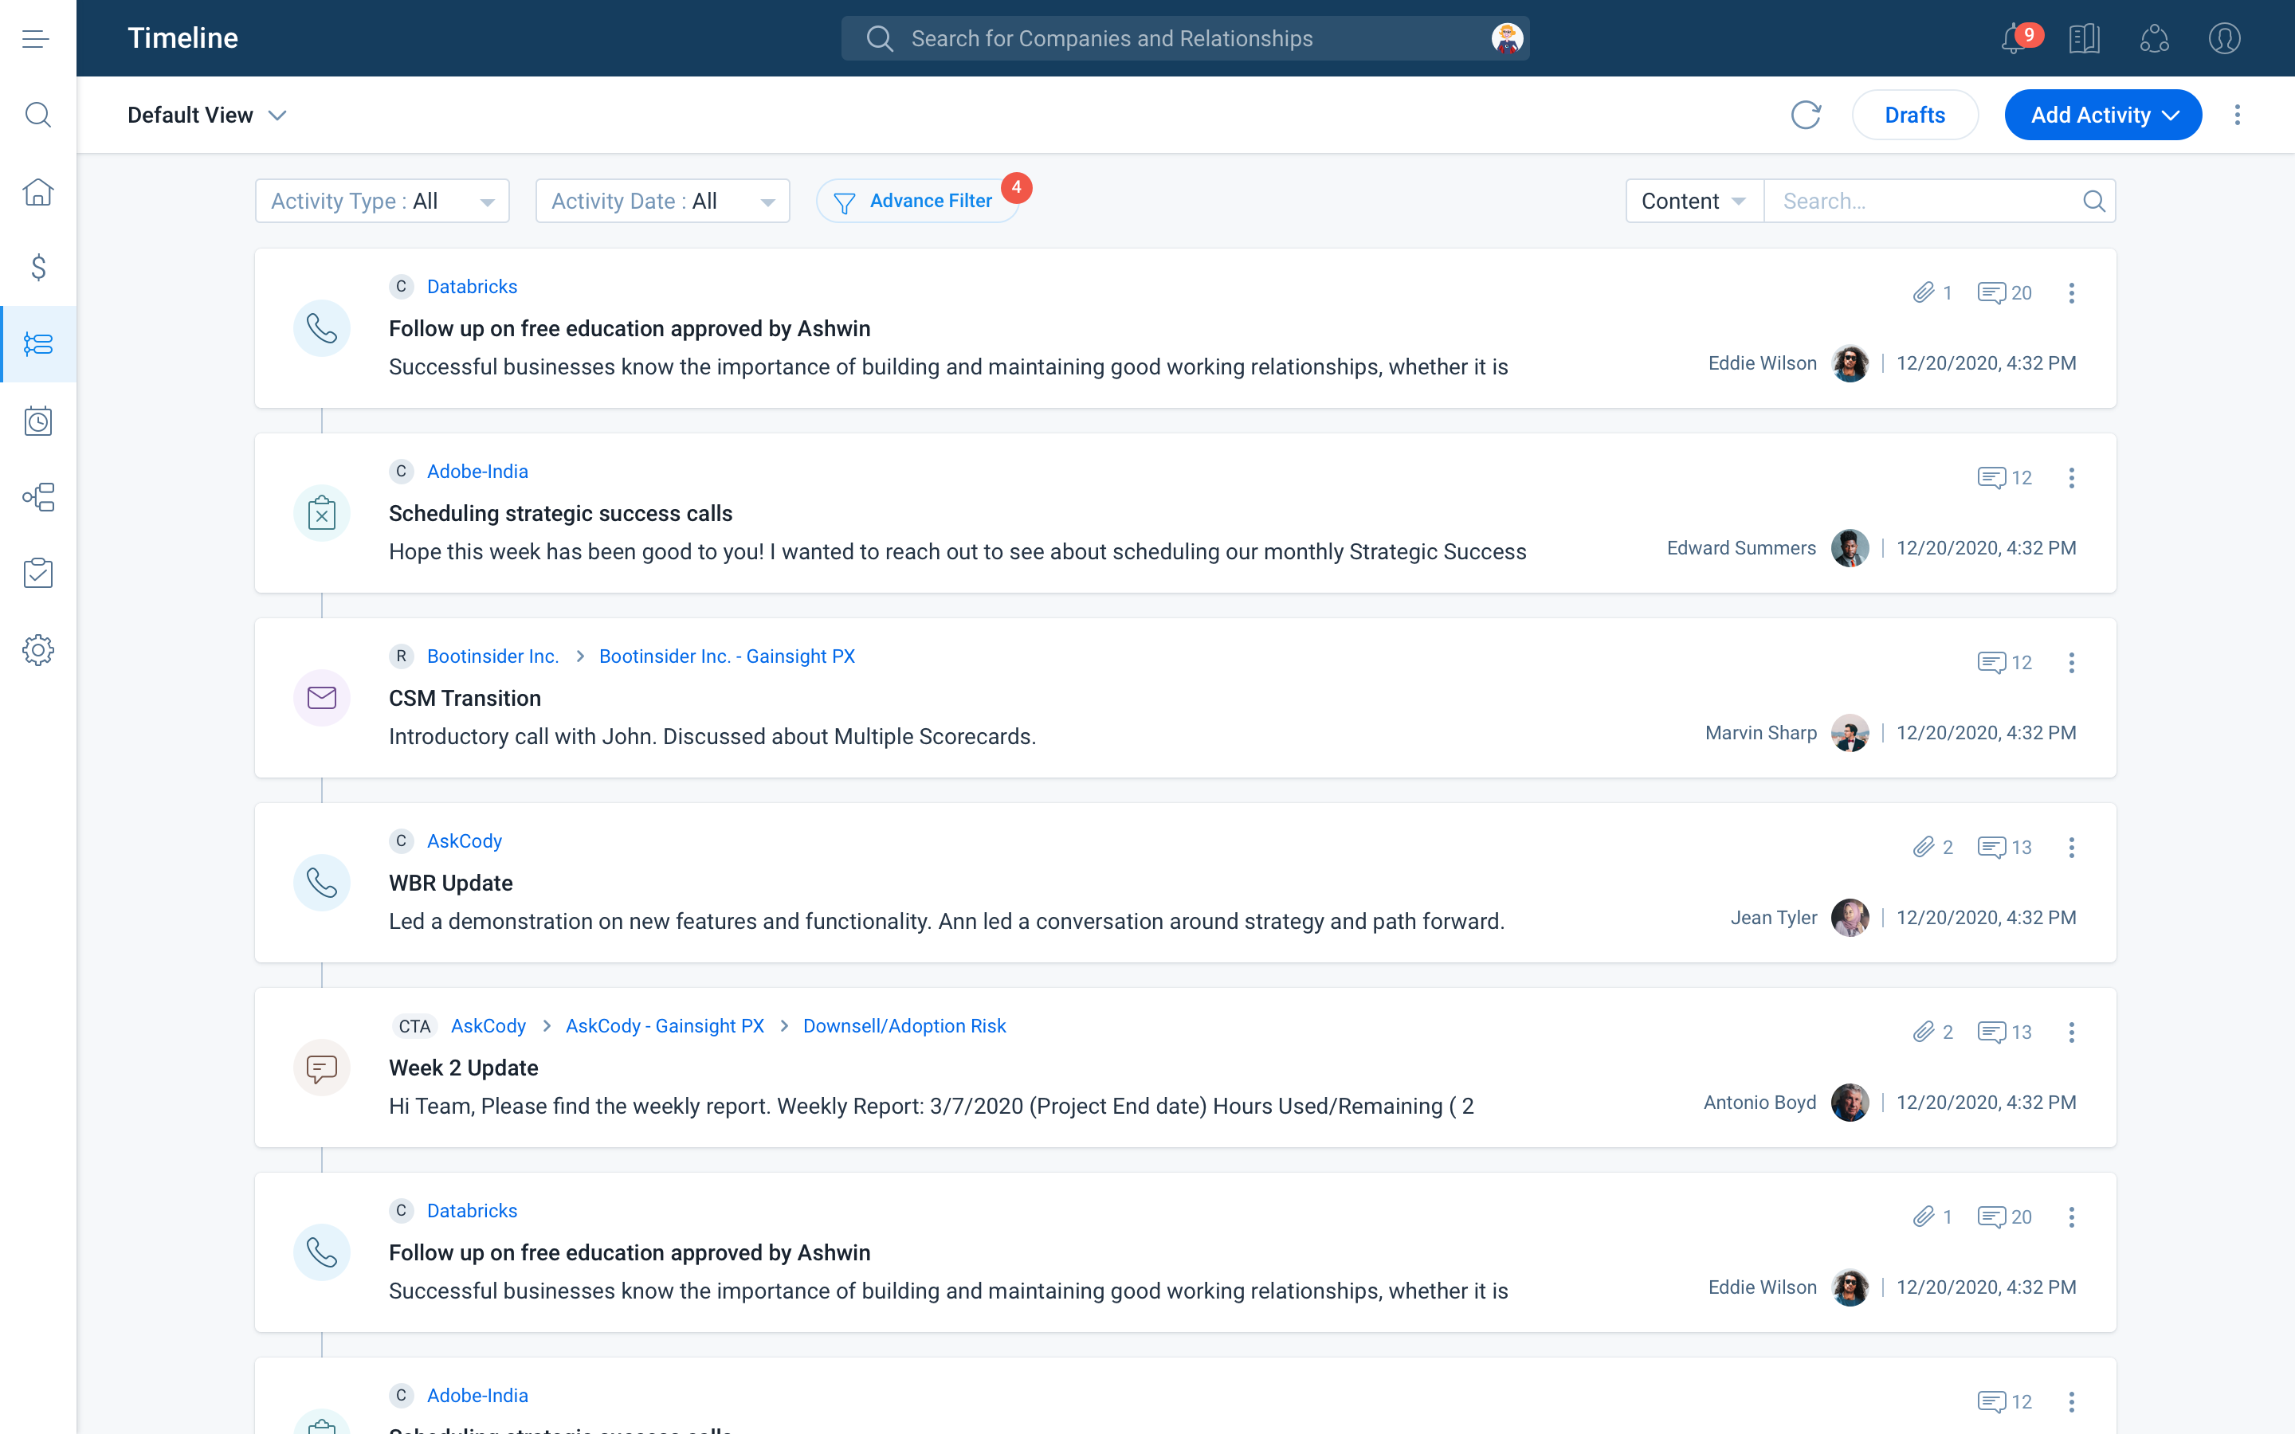Open the kebab menu beside Add Activity

pos(2237,115)
